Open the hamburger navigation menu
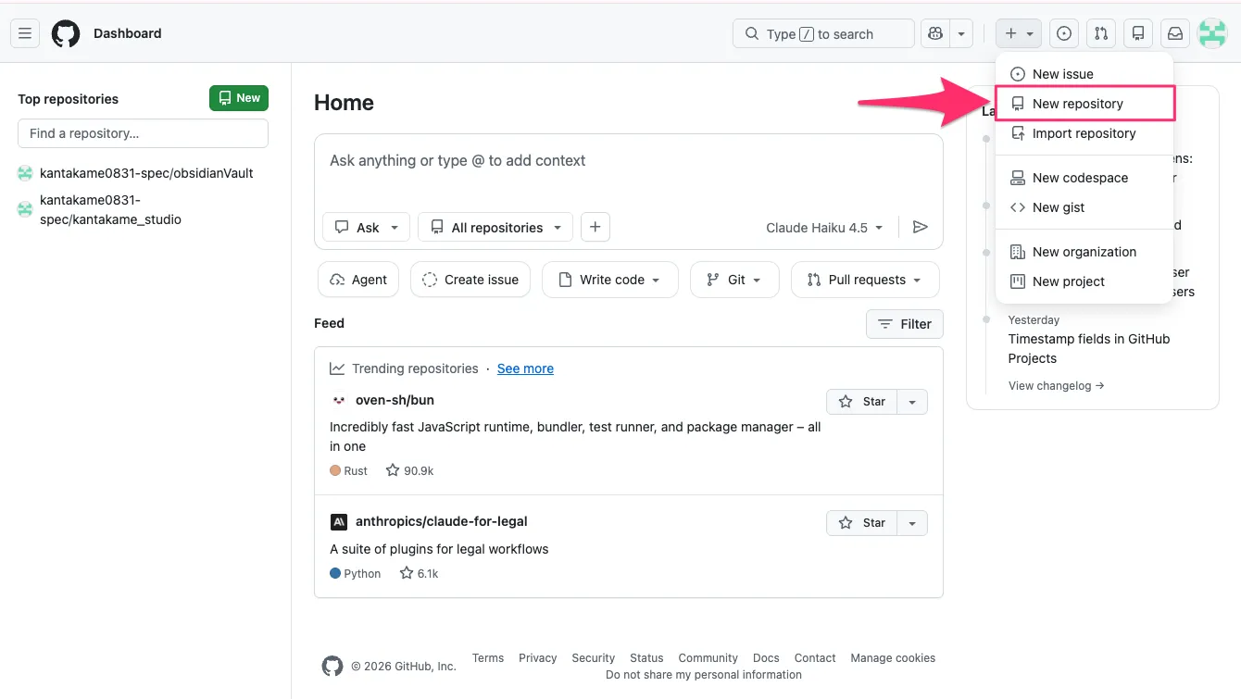This screenshot has height=699, width=1241. tap(25, 34)
